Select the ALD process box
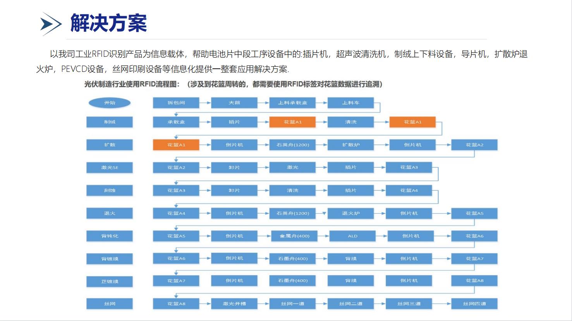Image resolution: width=572 pixels, height=321 pixels. 352,236
